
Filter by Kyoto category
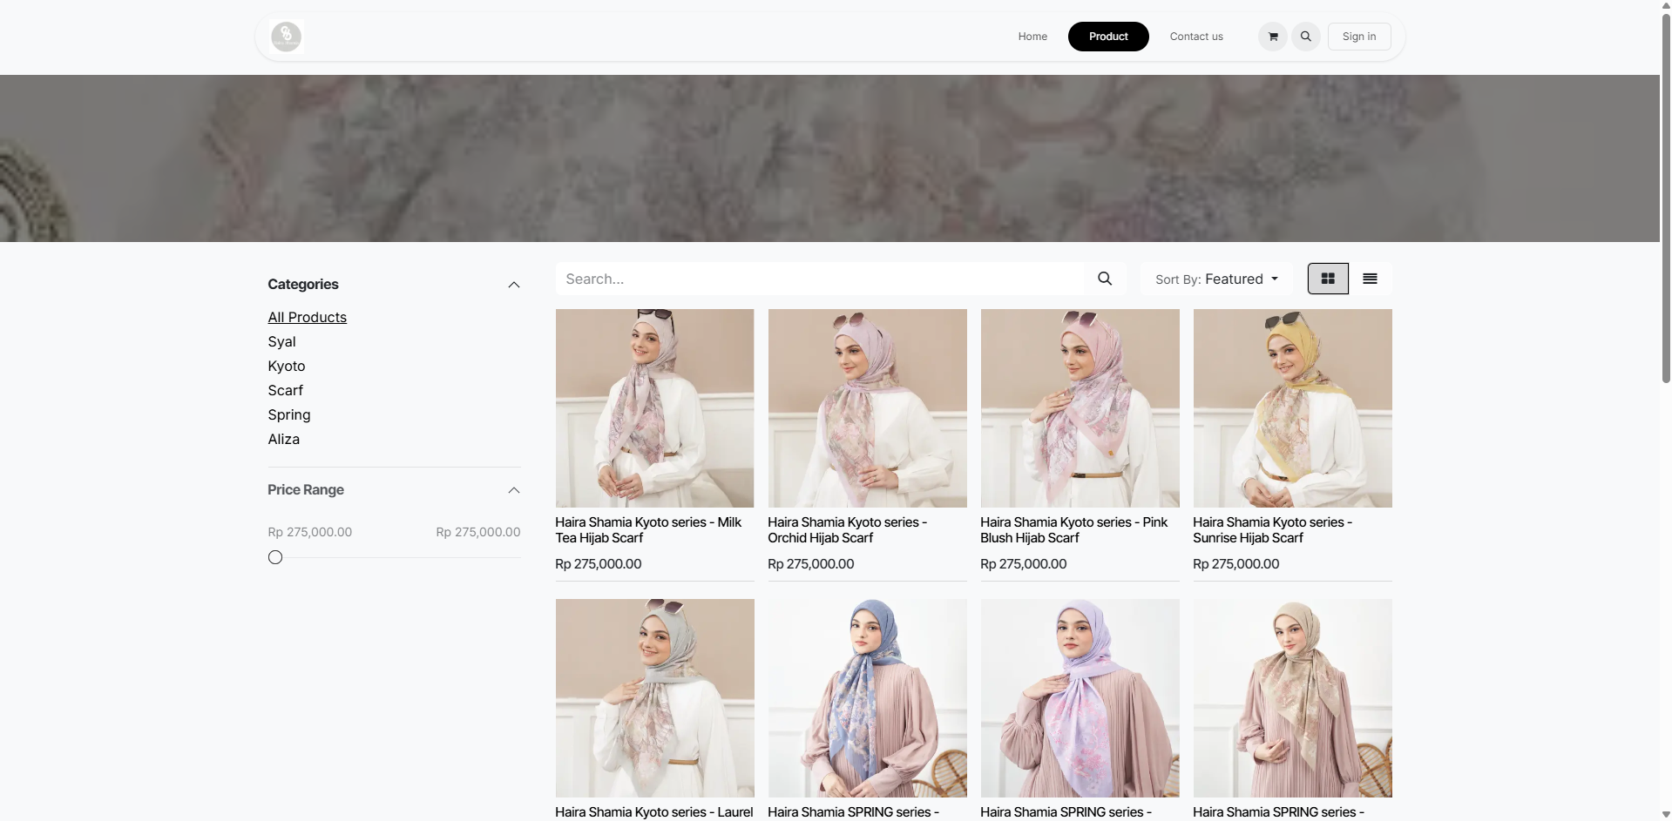(x=287, y=366)
